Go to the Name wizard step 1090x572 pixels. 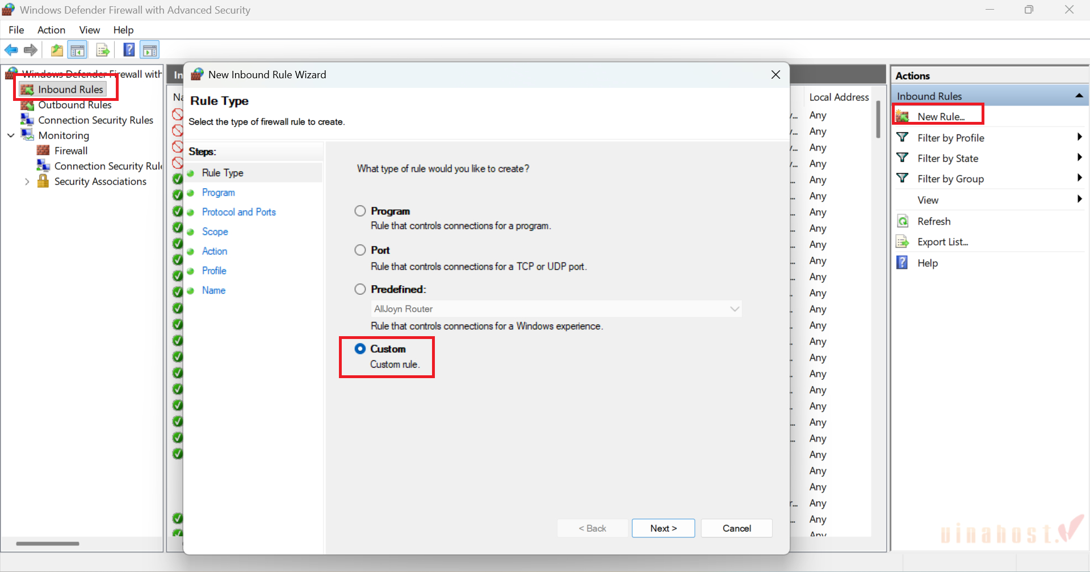click(x=213, y=290)
